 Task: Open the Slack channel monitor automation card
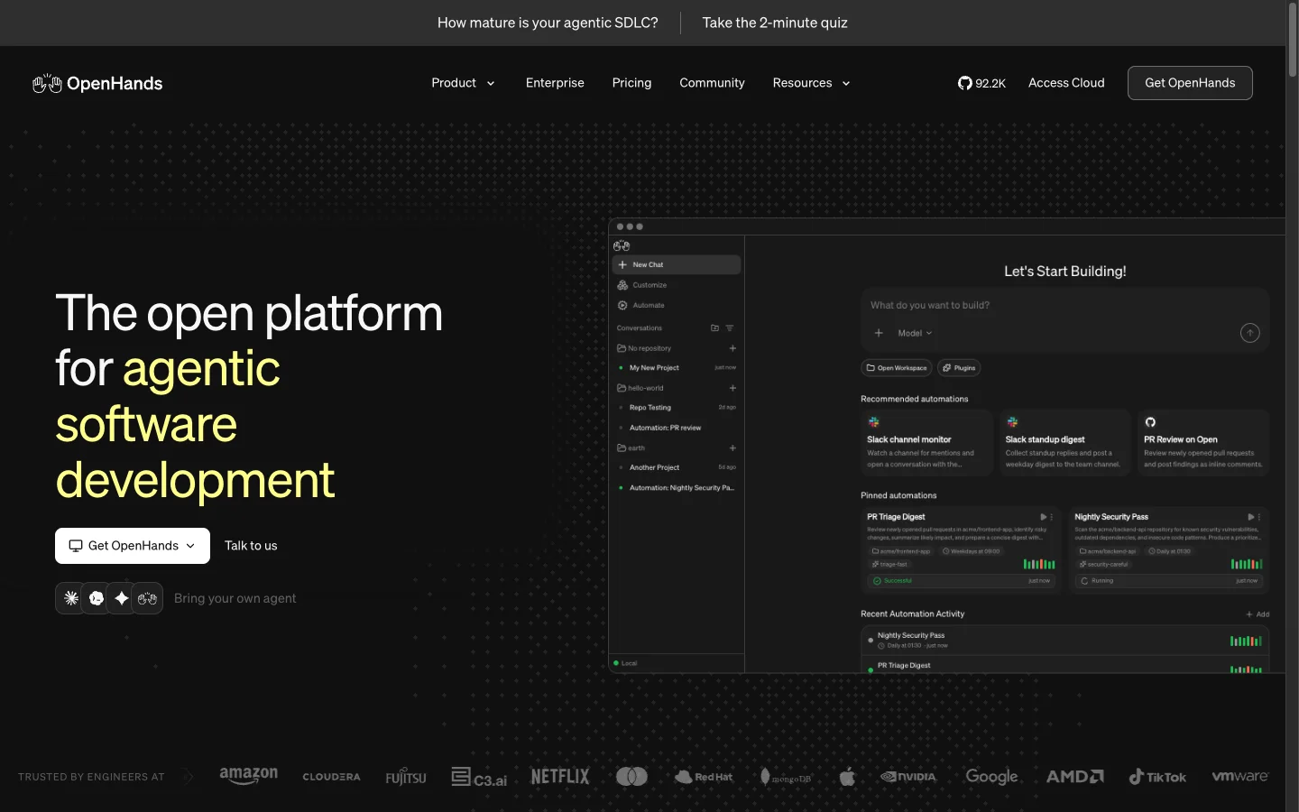(x=926, y=442)
